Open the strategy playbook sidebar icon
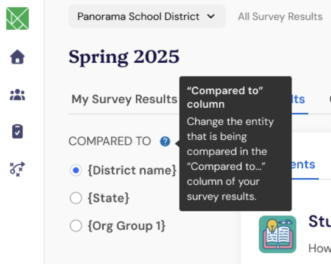This screenshot has height=264, width=331. click(17, 169)
